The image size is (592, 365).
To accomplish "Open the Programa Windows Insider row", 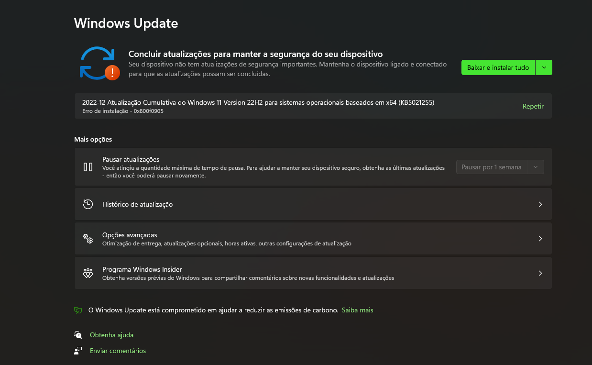I will point(313,273).
